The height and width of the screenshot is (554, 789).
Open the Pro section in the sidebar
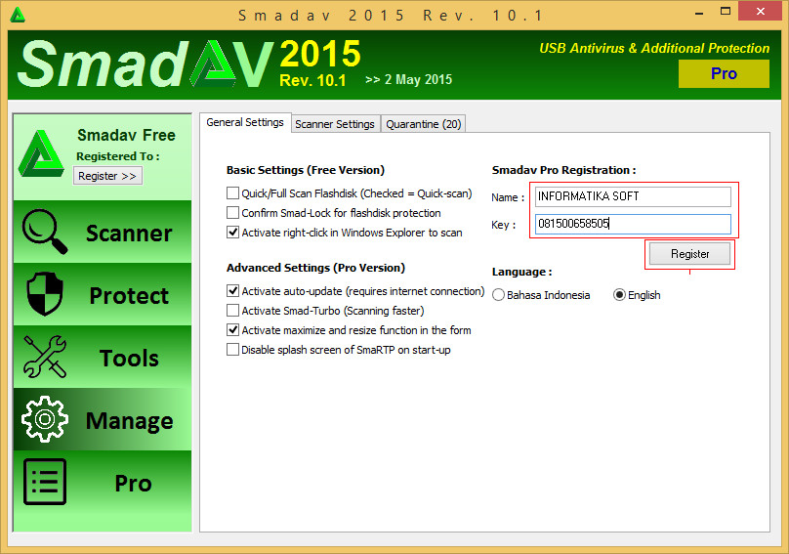point(103,482)
